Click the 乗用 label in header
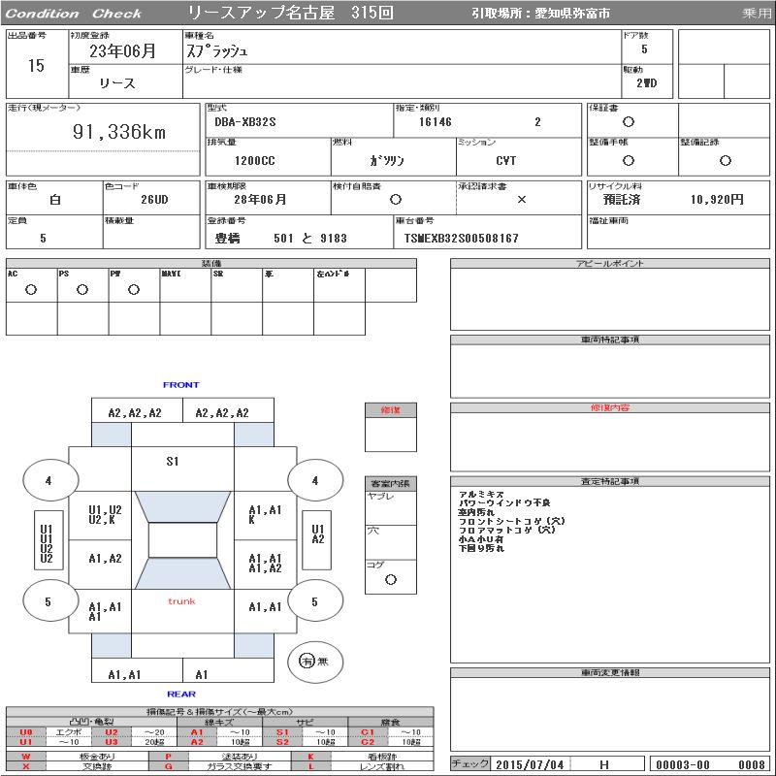Viewport: 776px width, 776px height. point(756,14)
